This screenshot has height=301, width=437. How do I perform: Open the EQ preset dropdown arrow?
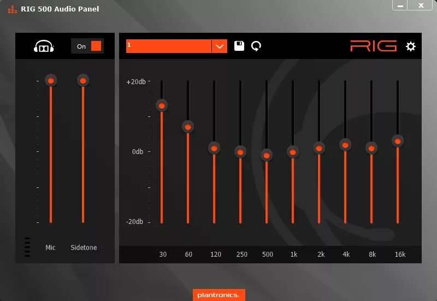click(220, 46)
